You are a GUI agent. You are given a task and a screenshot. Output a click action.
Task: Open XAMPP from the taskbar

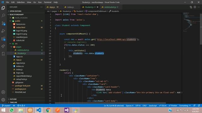(30, 110)
